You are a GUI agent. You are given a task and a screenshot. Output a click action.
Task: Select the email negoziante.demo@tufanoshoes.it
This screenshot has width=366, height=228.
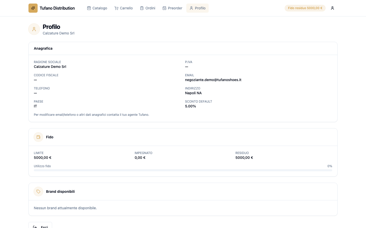click(213, 80)
